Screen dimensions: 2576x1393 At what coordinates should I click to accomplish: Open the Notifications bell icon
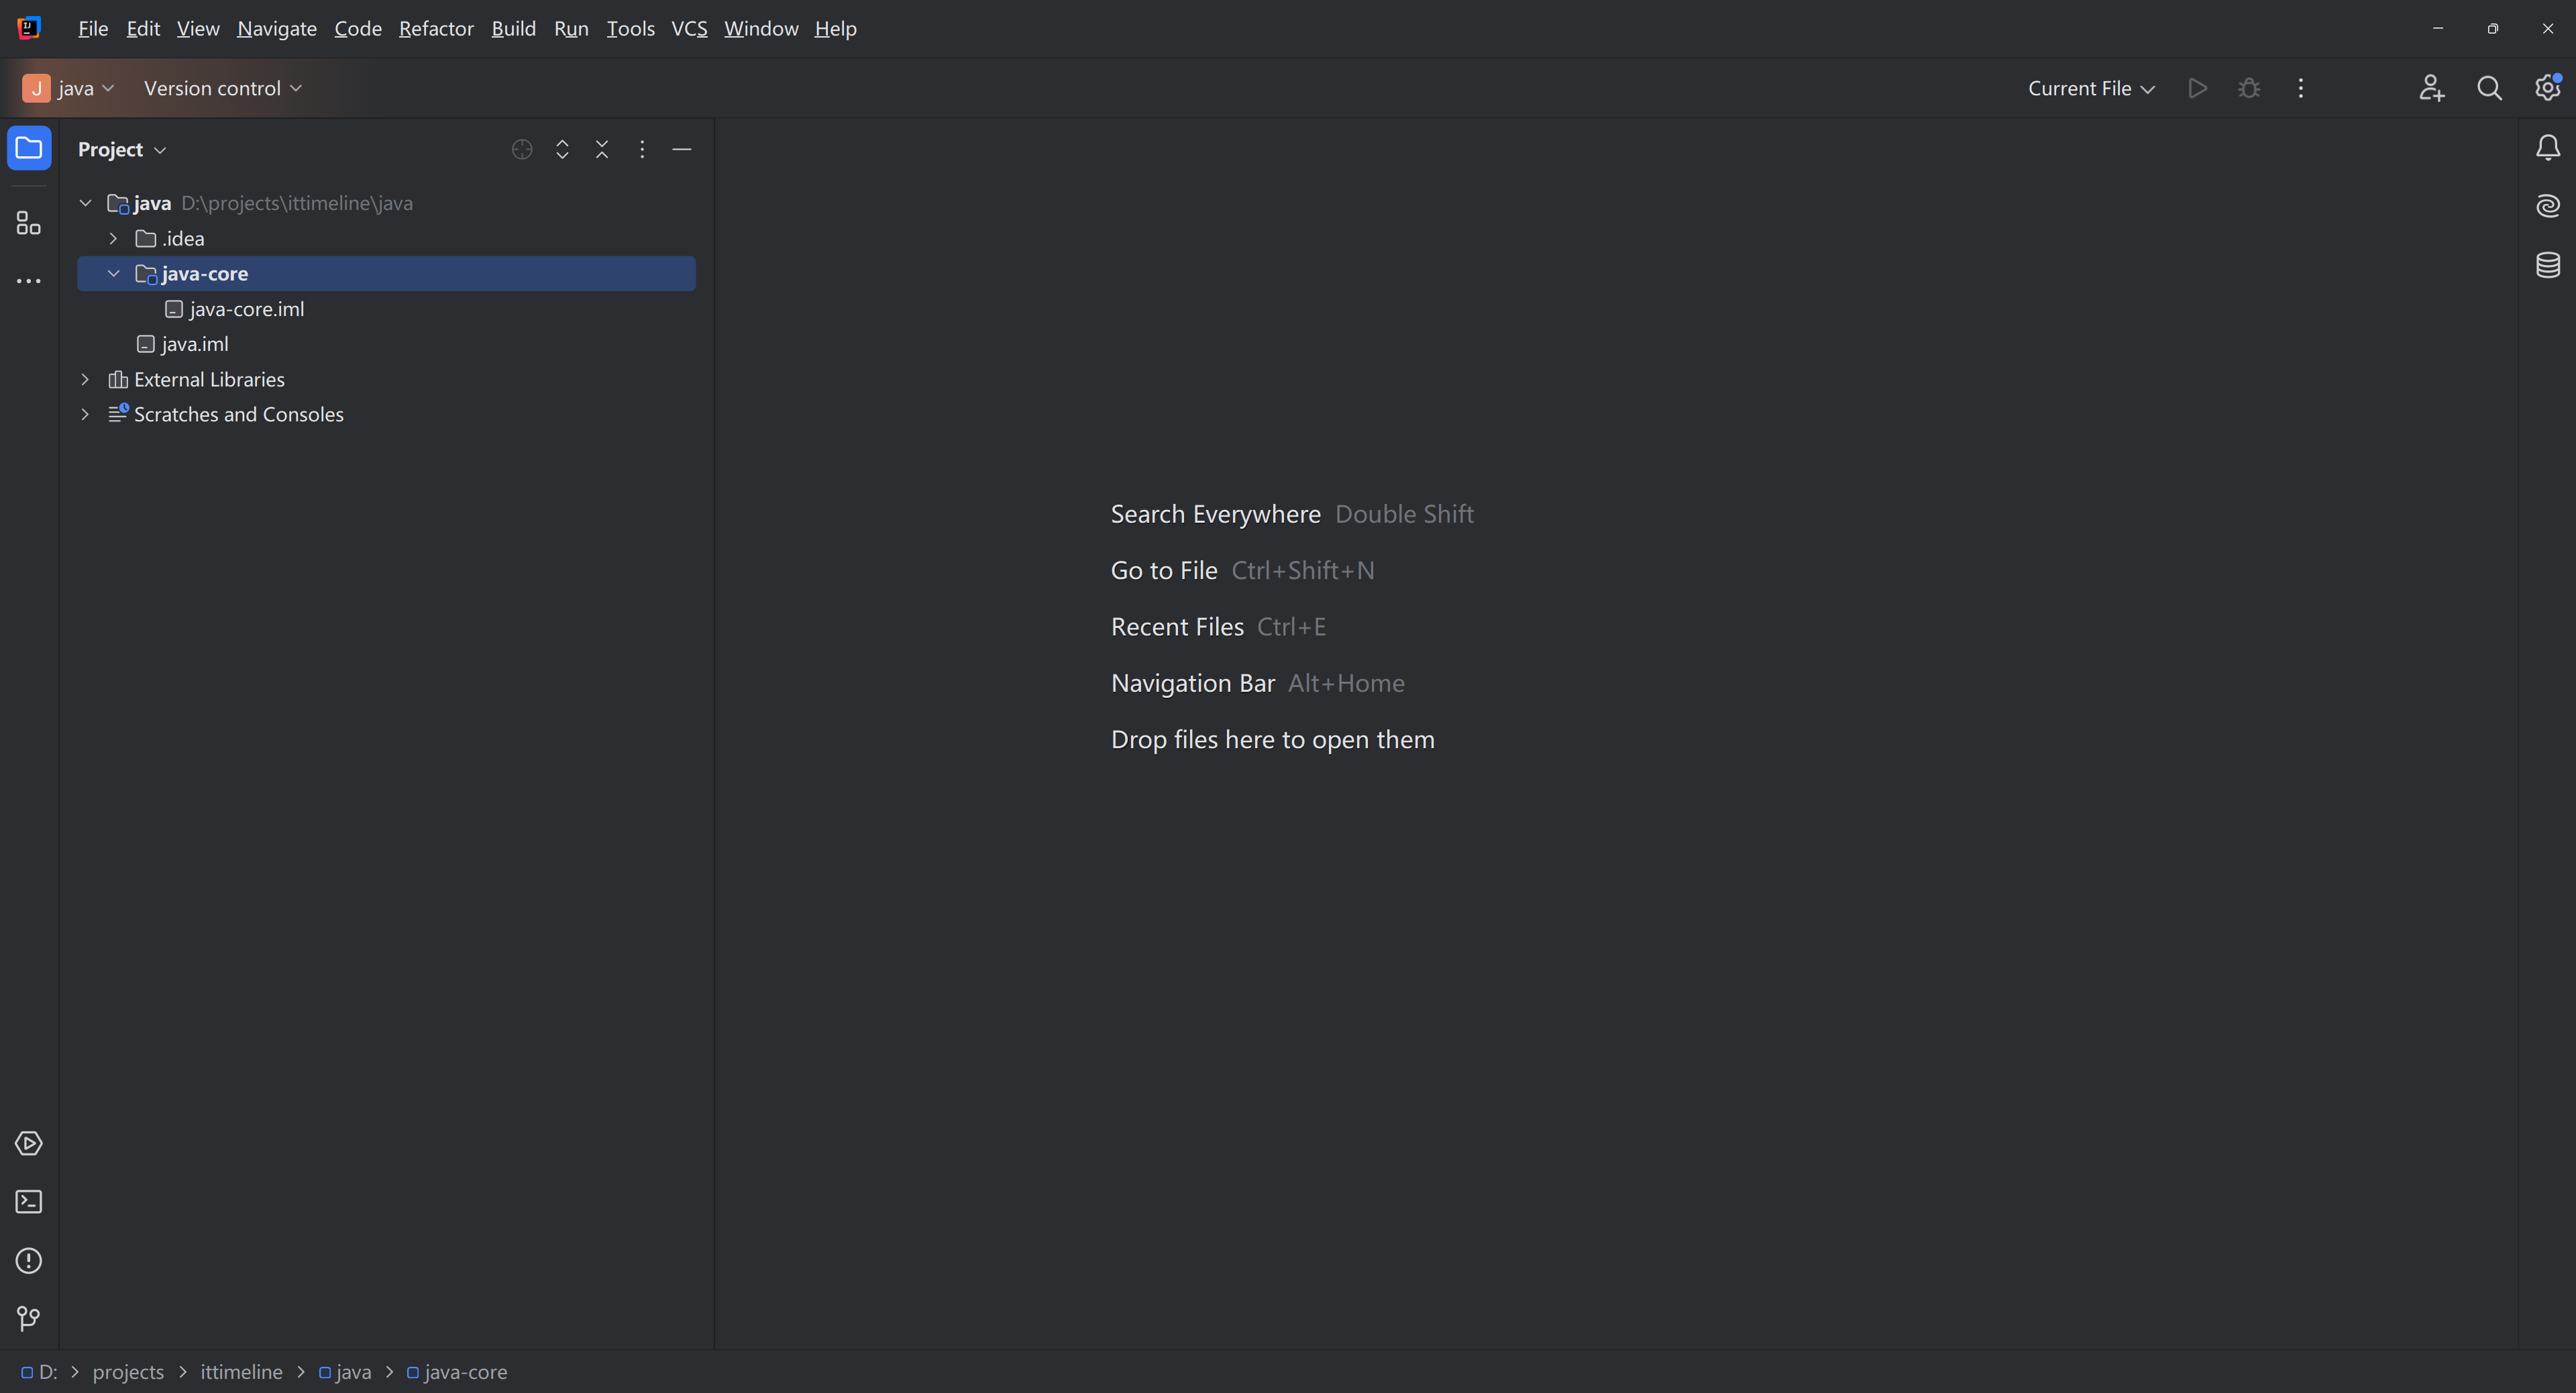click(x=2547, y=148)
